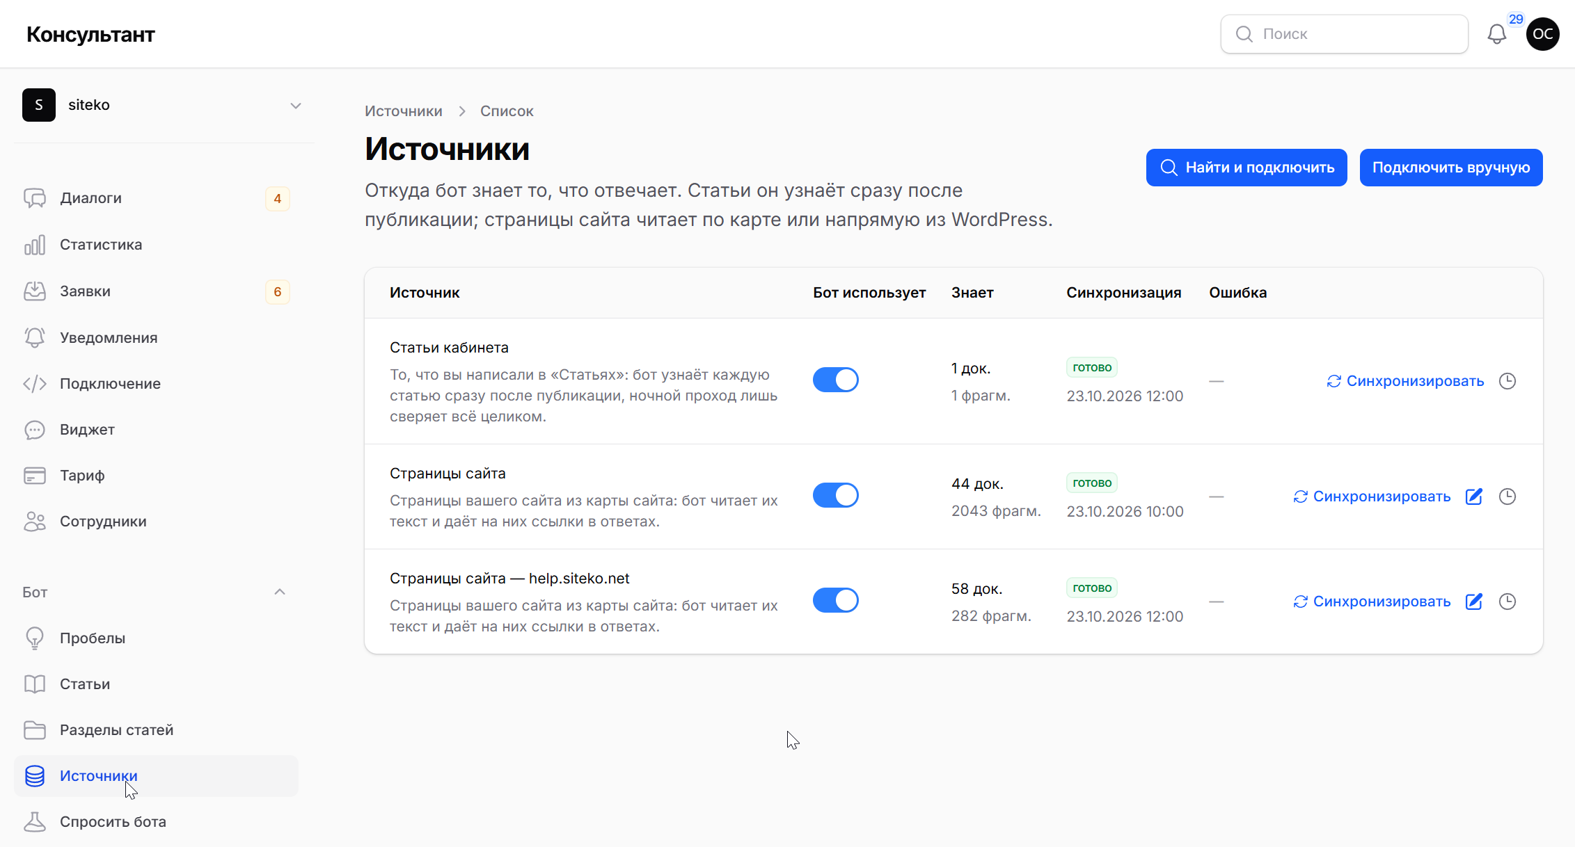Click the Подключить вручную button

pyautogui.click(x=1451, y=168)
